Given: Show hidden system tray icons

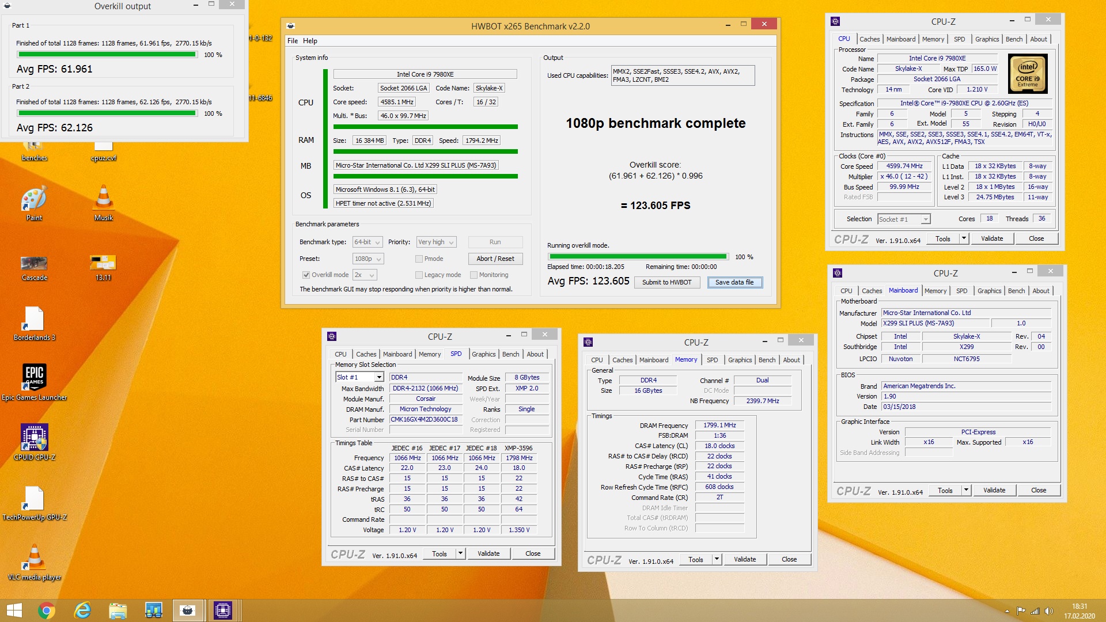Looking at the screenshot, I should (1007, 611).
